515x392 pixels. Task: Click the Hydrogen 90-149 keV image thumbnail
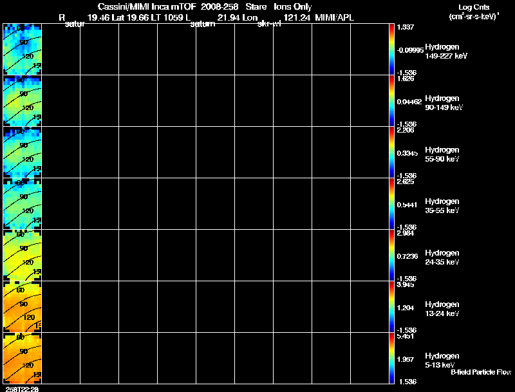[23, 101]
